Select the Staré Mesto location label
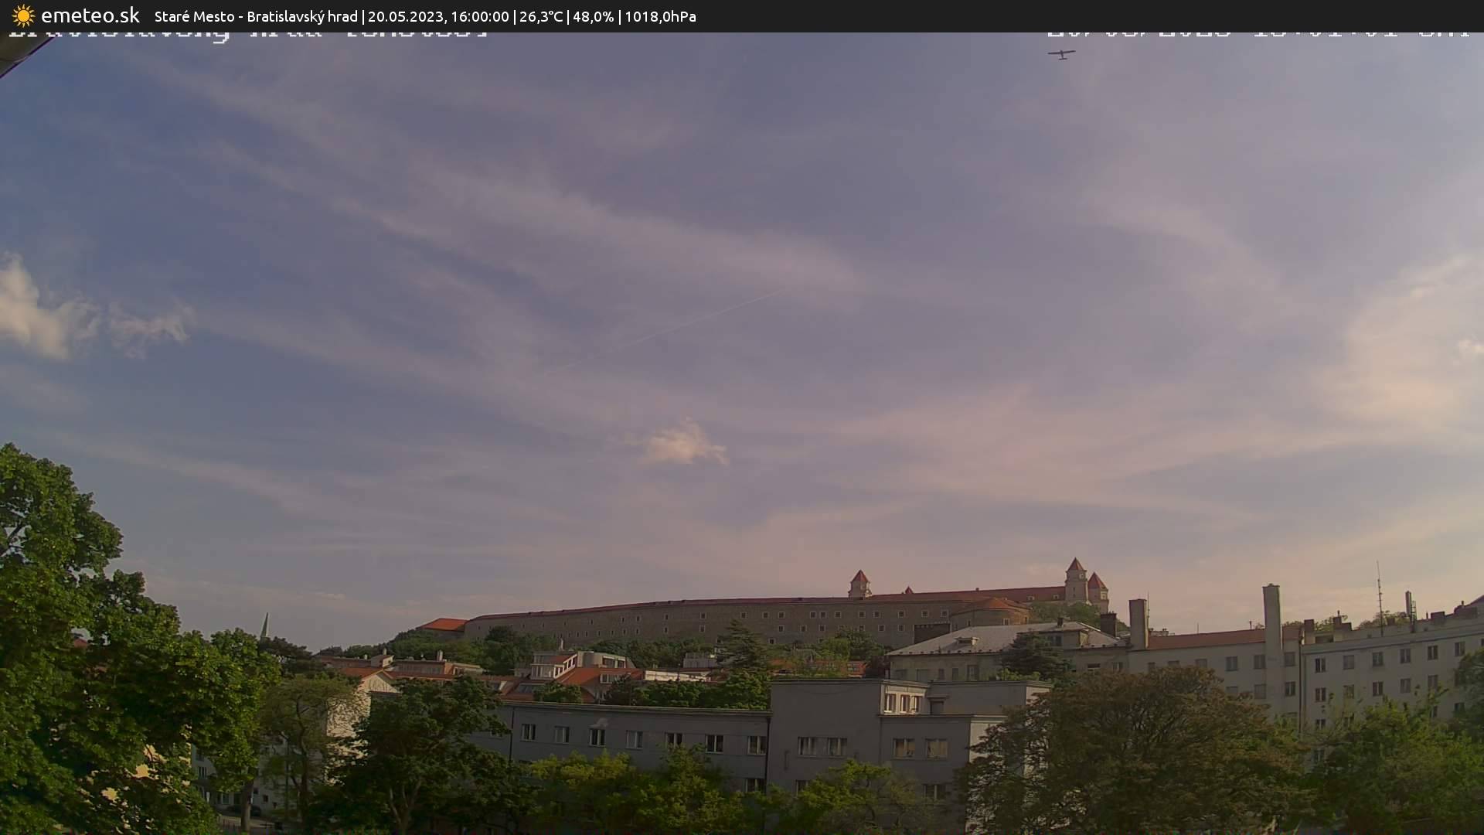This screenshot has width=1484, height=835. pyautogui.click(x=195, y=16)
